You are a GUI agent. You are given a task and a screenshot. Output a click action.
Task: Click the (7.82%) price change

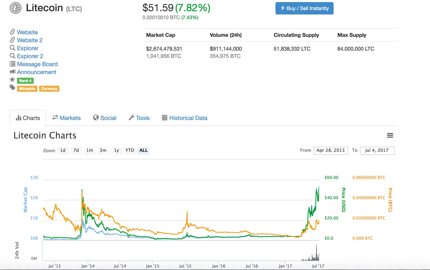click(193, 8)
